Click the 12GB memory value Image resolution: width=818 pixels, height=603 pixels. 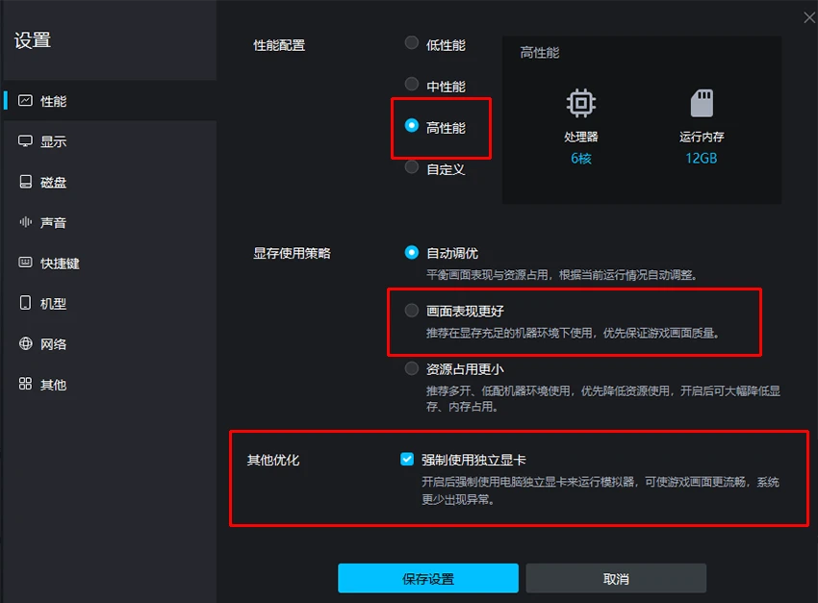[x=702, y=158]
